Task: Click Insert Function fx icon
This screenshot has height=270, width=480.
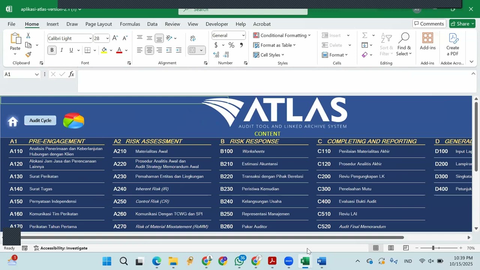Action: 71,74
